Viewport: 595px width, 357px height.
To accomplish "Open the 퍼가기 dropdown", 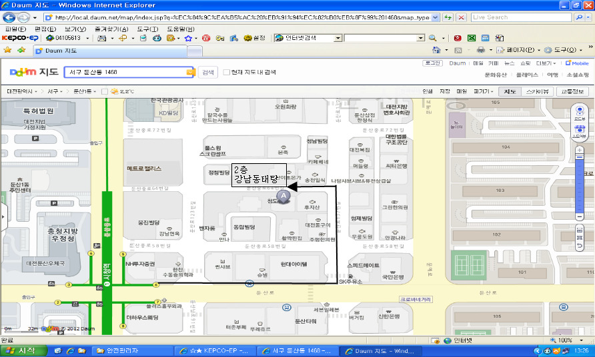I will click(484, 91).
